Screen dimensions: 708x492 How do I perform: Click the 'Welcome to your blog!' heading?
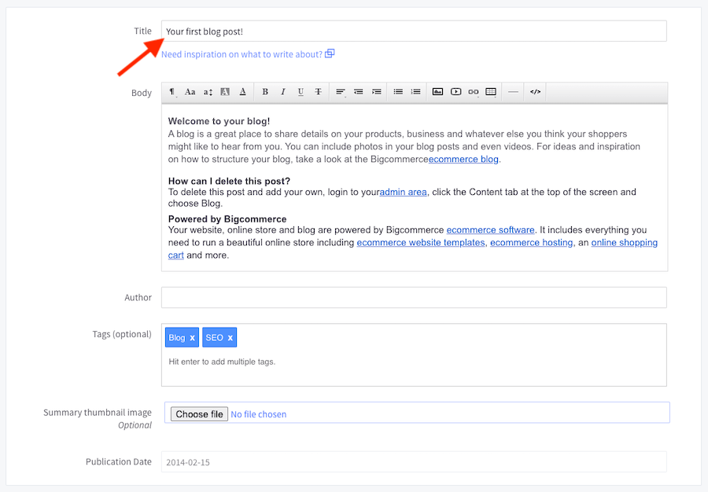pos(219,121)
